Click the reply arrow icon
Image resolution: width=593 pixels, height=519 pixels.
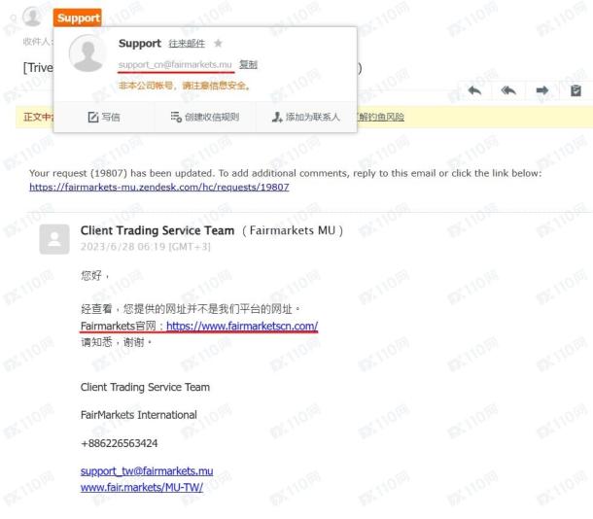(474, 90)
